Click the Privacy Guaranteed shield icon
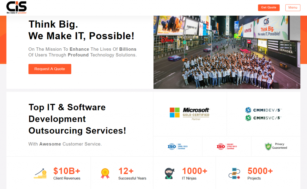Image resolution: width=307 pixels, height=189 pixels. (268, 146)
